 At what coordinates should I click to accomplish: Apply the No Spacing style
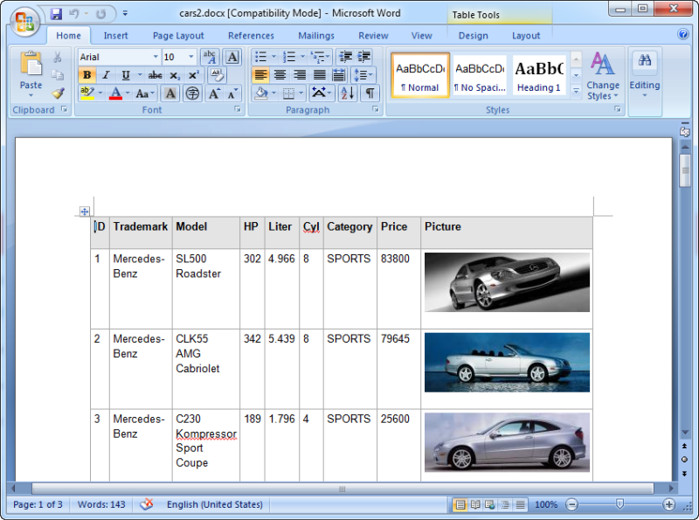[x=480, y=75]
